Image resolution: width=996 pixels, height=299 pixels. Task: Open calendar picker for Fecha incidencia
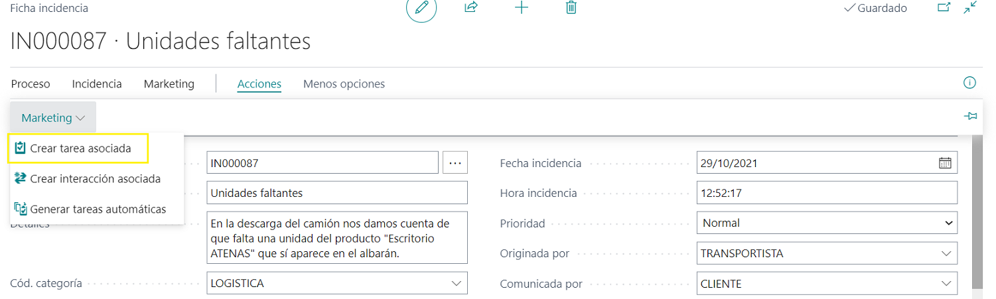[x=945, y=163]
